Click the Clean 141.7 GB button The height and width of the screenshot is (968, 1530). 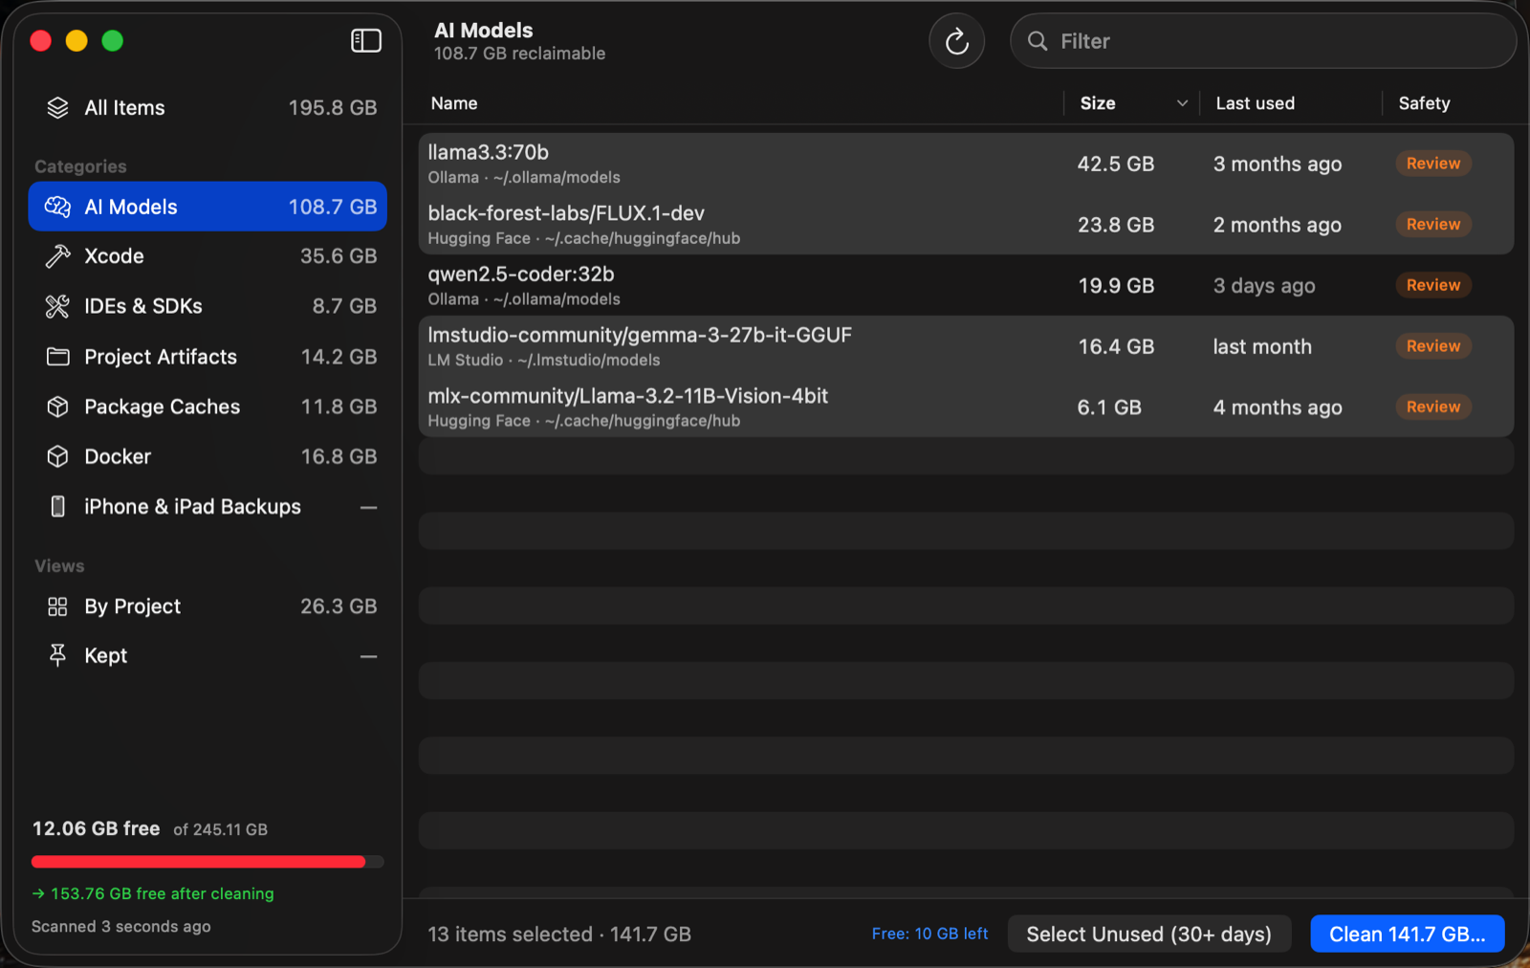pyautogui.click(x=1407, y=934)
